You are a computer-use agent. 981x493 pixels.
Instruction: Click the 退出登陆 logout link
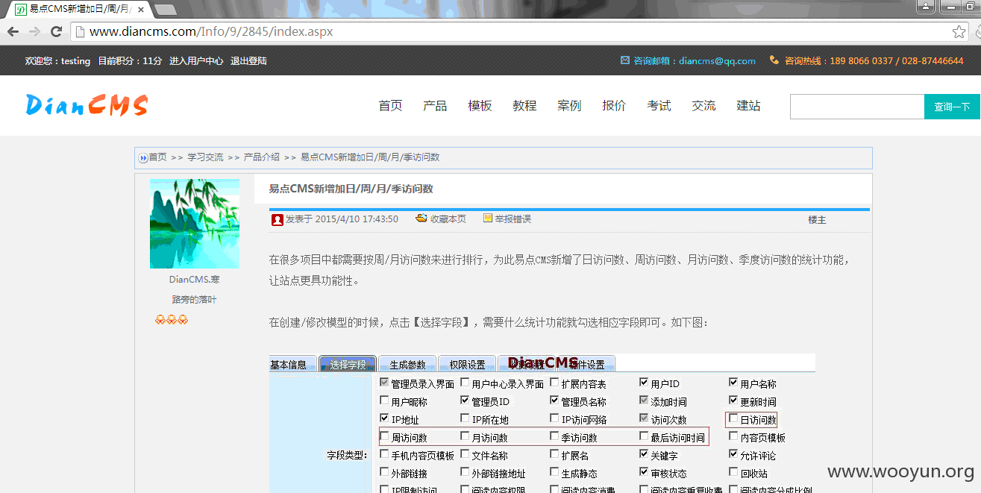pyautogui.click(x=248, y=61)
